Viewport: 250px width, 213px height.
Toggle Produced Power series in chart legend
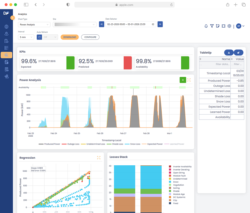[50, 144]
